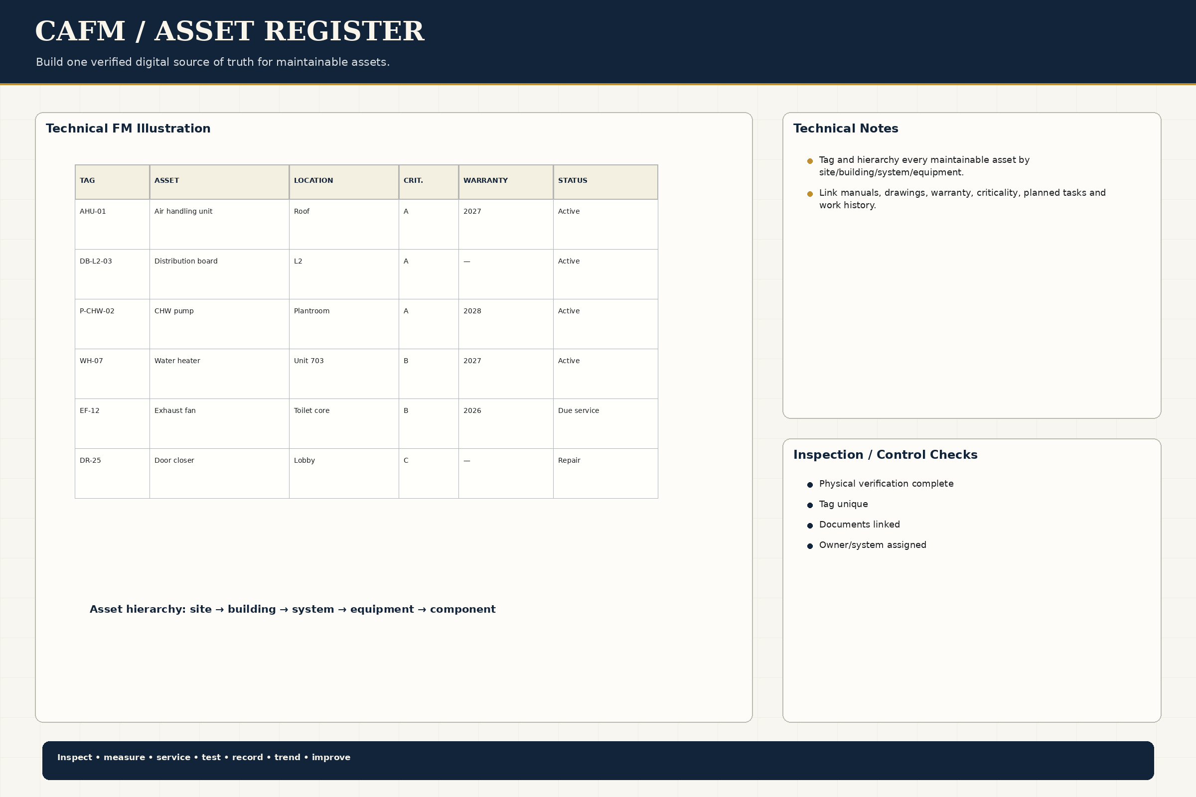Click the AHU-01 tag cell

tap(113, 224)
